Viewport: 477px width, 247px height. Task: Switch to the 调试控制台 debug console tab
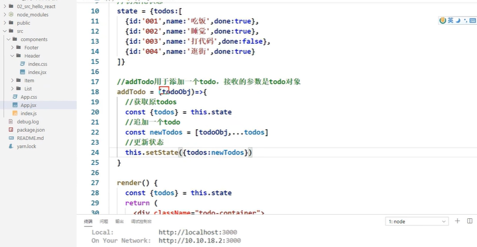(x=141, y=221)
